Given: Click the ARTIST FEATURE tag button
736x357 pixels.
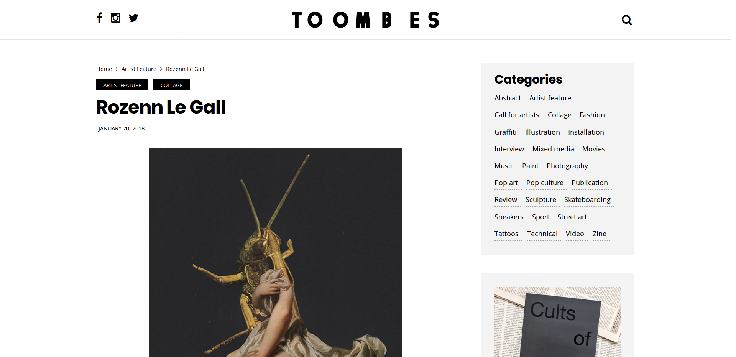Looking at the screenshot, I should tap(122, 85).
